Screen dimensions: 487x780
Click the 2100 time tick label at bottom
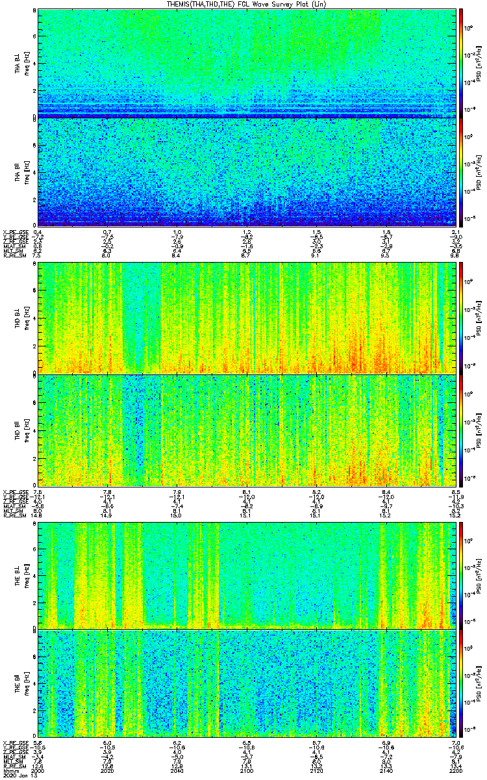pos(247,770)
